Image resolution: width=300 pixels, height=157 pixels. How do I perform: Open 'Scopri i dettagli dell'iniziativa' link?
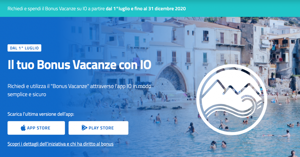click(x=60, y=144)
